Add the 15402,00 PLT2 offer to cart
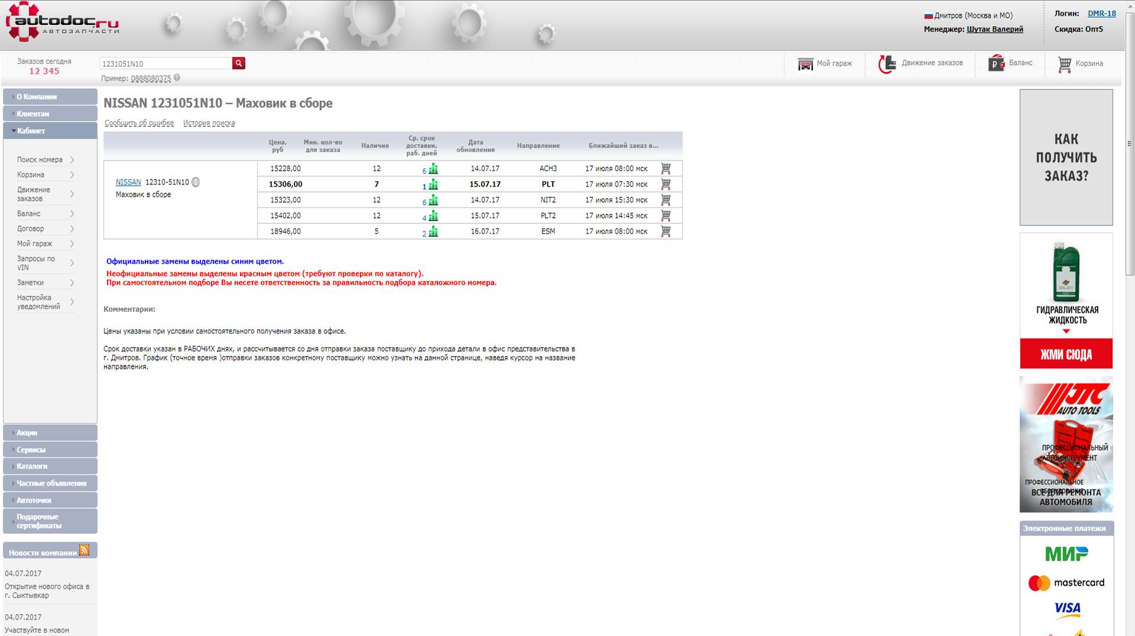The width and height of the screenshot is (1135, 636). coord(666,216)
